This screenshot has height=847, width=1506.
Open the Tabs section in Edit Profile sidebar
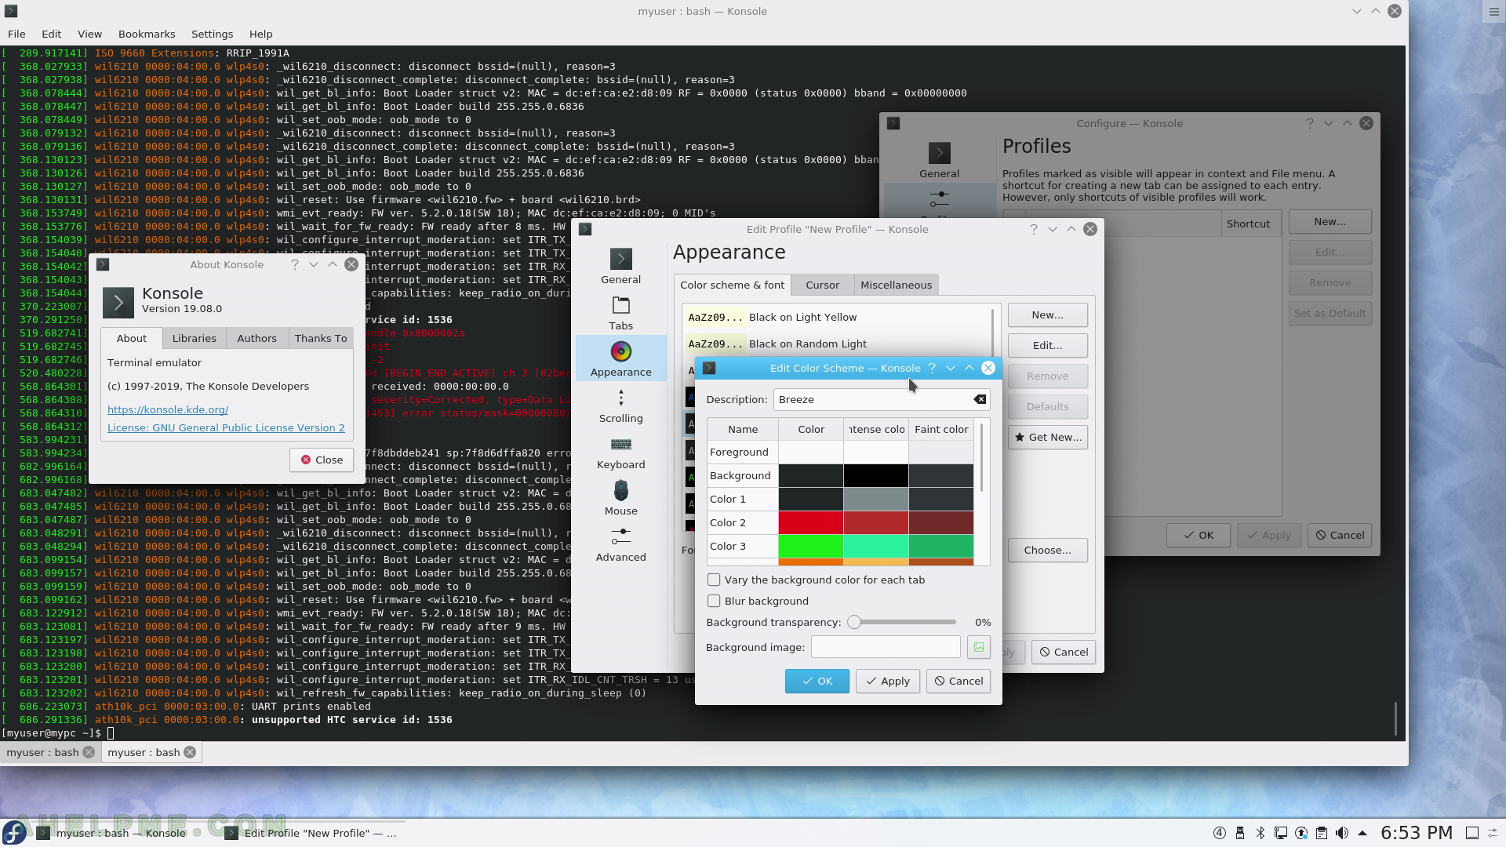point(620,313)
